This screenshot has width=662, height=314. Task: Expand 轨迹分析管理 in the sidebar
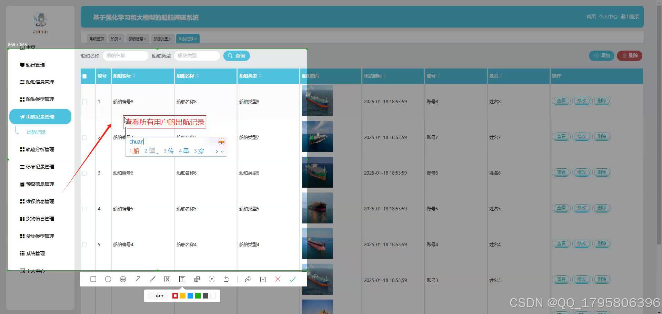tap(40, 149)
